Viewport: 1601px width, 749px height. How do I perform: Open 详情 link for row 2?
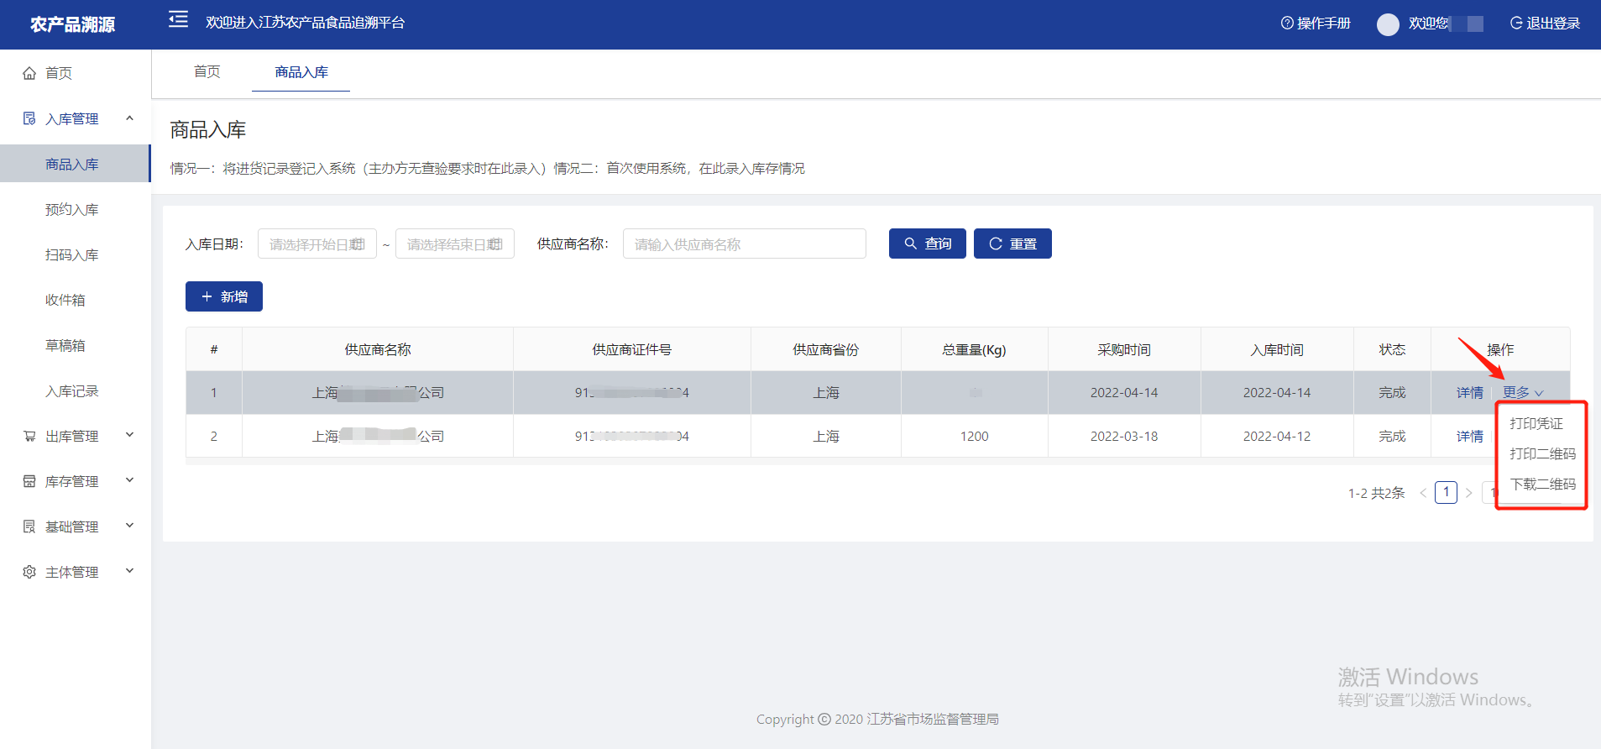click(x=1469, y=437)
